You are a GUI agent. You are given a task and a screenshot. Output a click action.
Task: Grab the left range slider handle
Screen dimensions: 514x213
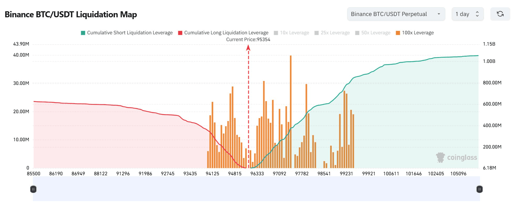(33, 189)
